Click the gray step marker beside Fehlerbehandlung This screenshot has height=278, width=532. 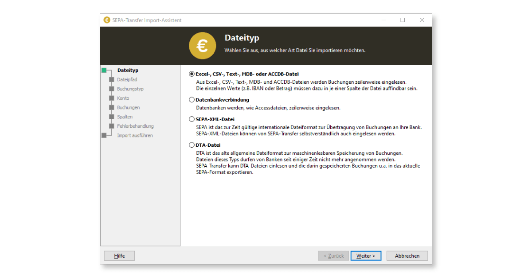(111, 126)
